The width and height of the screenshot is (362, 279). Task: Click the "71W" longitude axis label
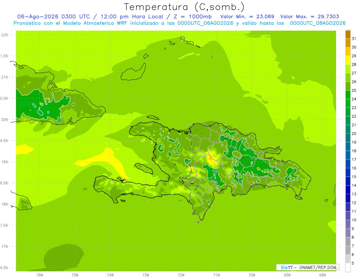click(x=216, y=275)
